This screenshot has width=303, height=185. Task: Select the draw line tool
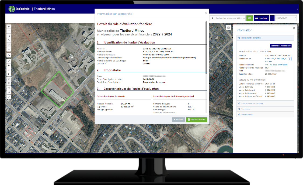tap(9, 61)
